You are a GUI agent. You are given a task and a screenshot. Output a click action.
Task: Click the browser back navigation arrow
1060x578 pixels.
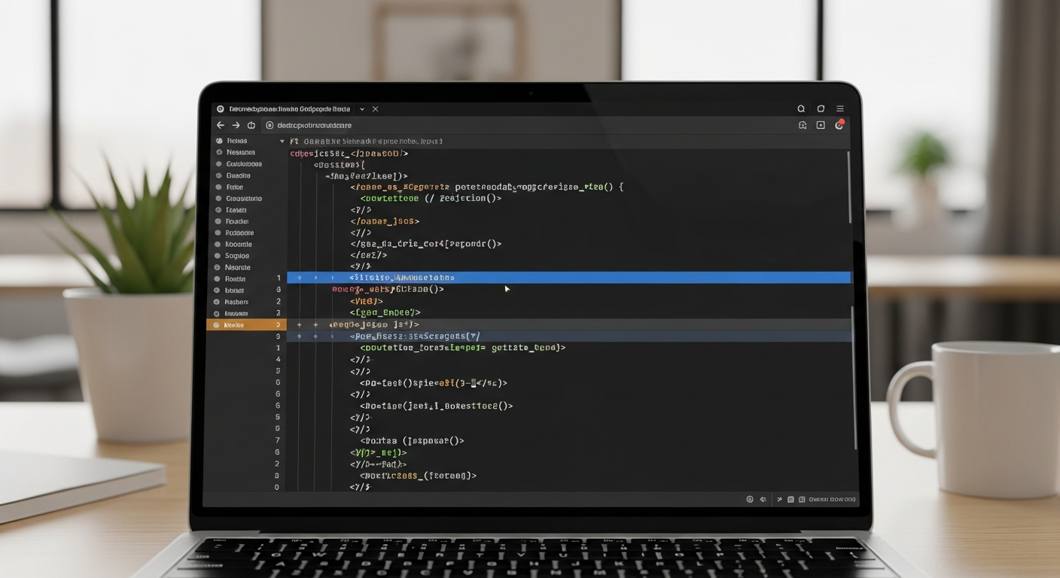coord(220,125)
